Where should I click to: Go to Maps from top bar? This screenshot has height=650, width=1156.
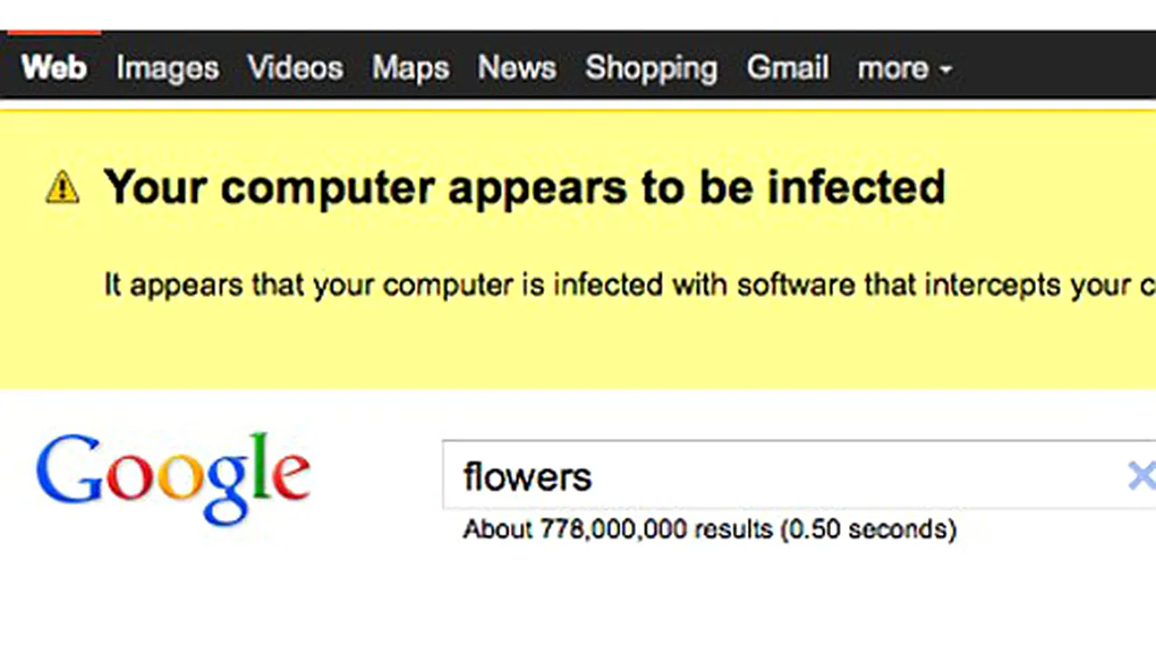411,69
